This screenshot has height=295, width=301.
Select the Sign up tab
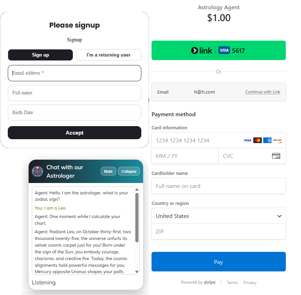click(40, 55)
